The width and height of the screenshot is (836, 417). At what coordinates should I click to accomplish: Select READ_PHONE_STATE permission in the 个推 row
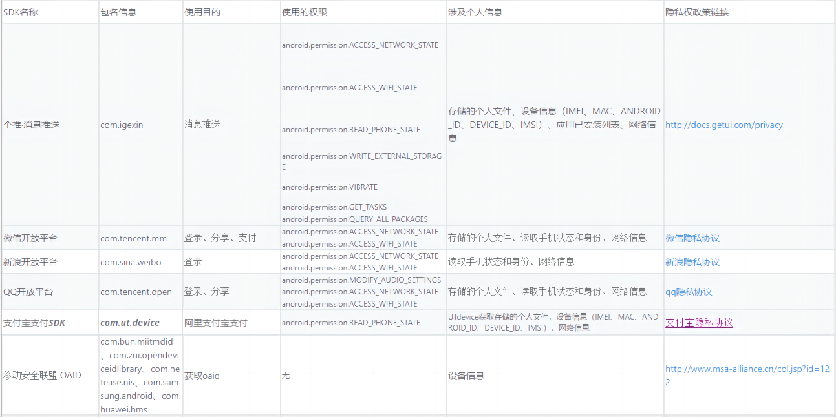tap(351, 130)
